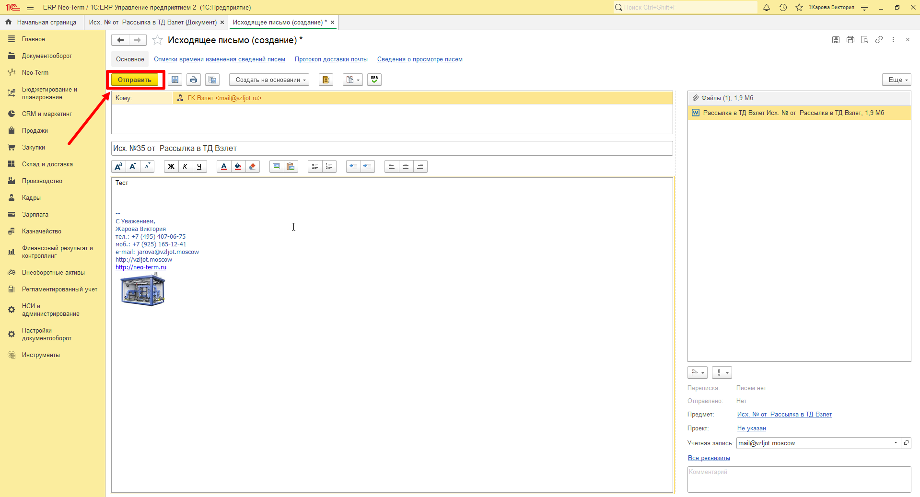Align text to the right
This screenshot has height=497, width=920.
(x=420, y=166)
